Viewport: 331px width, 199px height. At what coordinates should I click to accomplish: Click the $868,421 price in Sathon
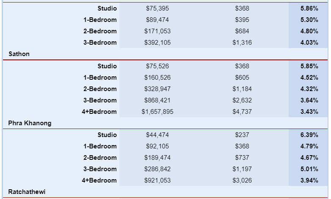click(157, 100)
